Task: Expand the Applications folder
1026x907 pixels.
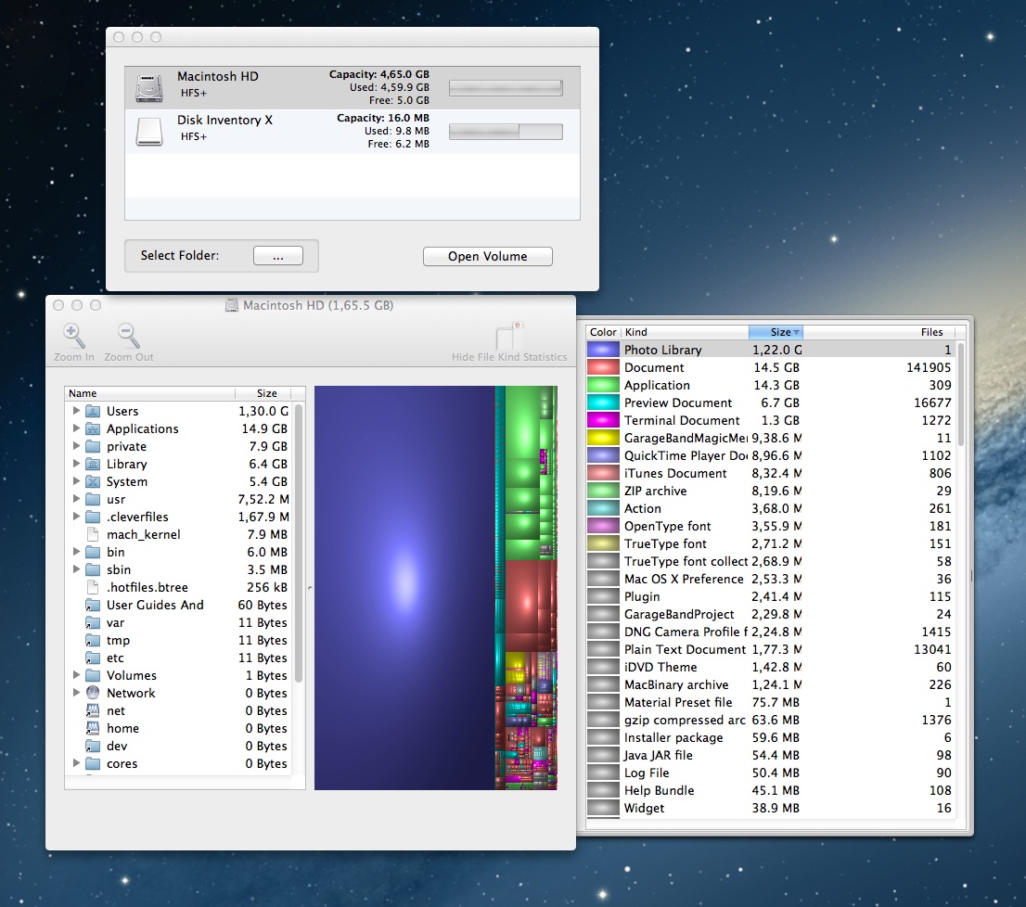Action: click(76, 428)
